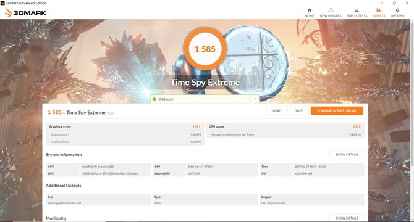Click the 3DMark logo

25,12
